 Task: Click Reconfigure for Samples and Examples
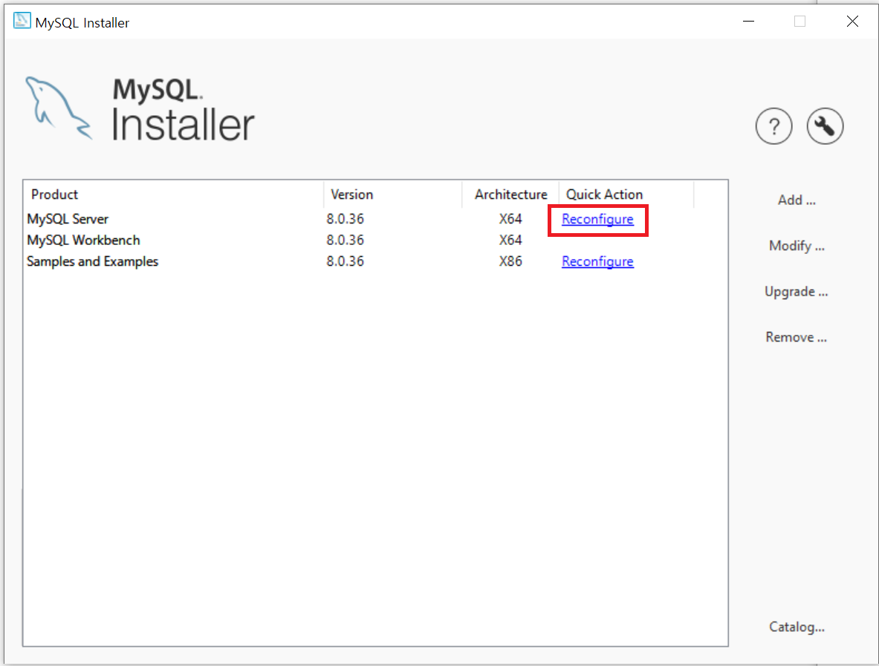click(597, 261)
